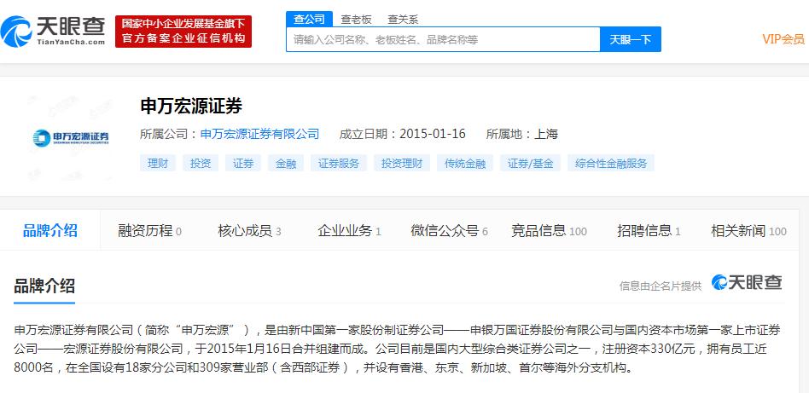Open the 招聘信息 tab
Image resolution: width=809 pixels, height=393 pixels.
pos(649,231)
